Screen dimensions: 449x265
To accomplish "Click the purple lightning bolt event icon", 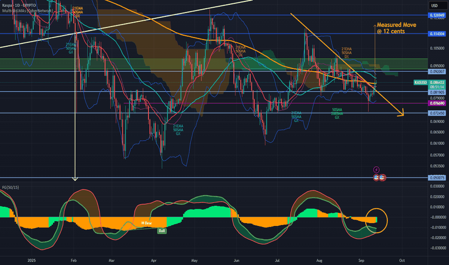I will (x=377, y=170).
